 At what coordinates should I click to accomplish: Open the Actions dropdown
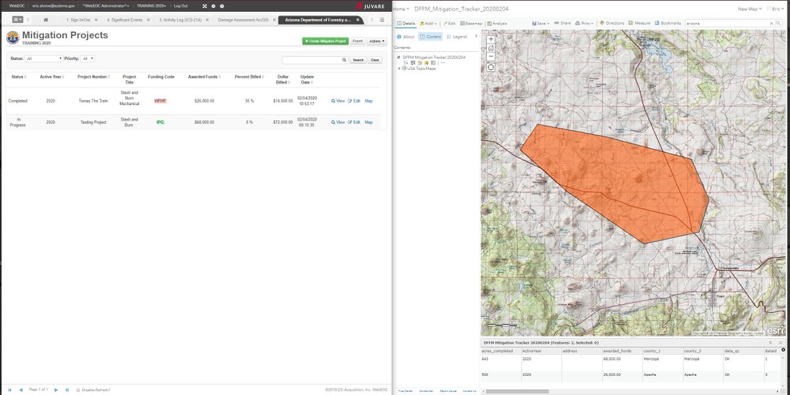point(377,41)
